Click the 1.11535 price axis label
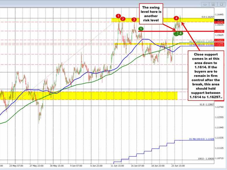This screenshot has height=170, width=227. click(x=219, y=138)
